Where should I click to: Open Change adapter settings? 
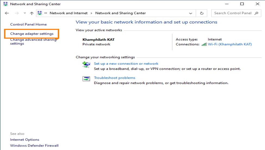32,34
